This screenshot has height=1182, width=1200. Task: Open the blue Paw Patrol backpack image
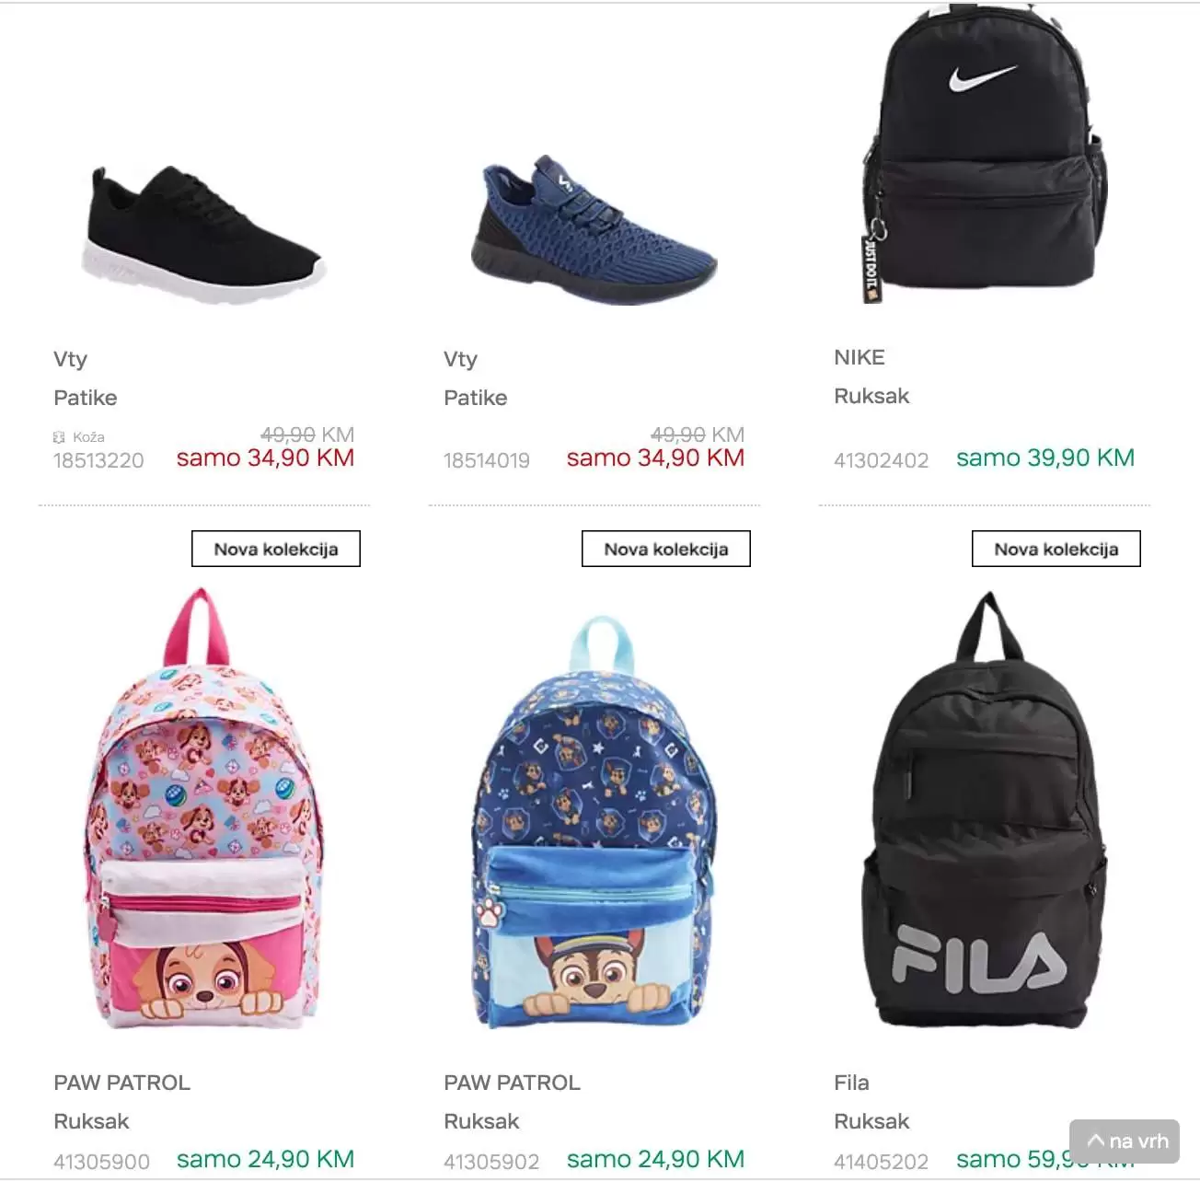tap(594, 822)
